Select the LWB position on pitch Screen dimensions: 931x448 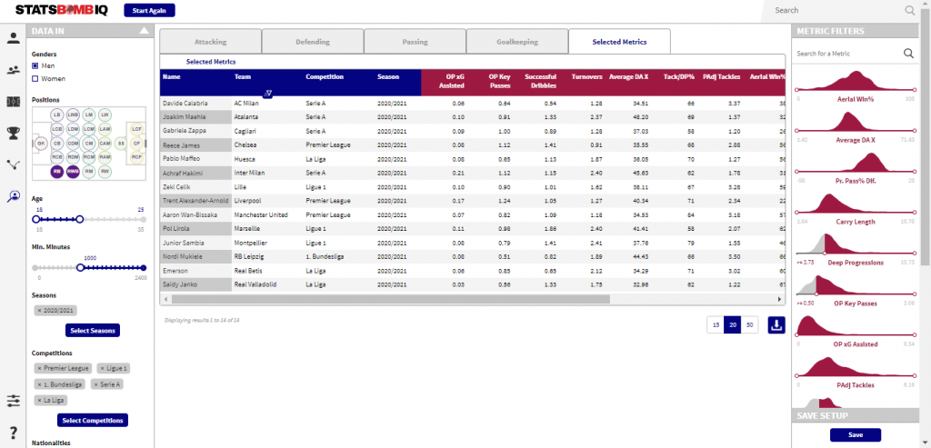tap(73, 114)
